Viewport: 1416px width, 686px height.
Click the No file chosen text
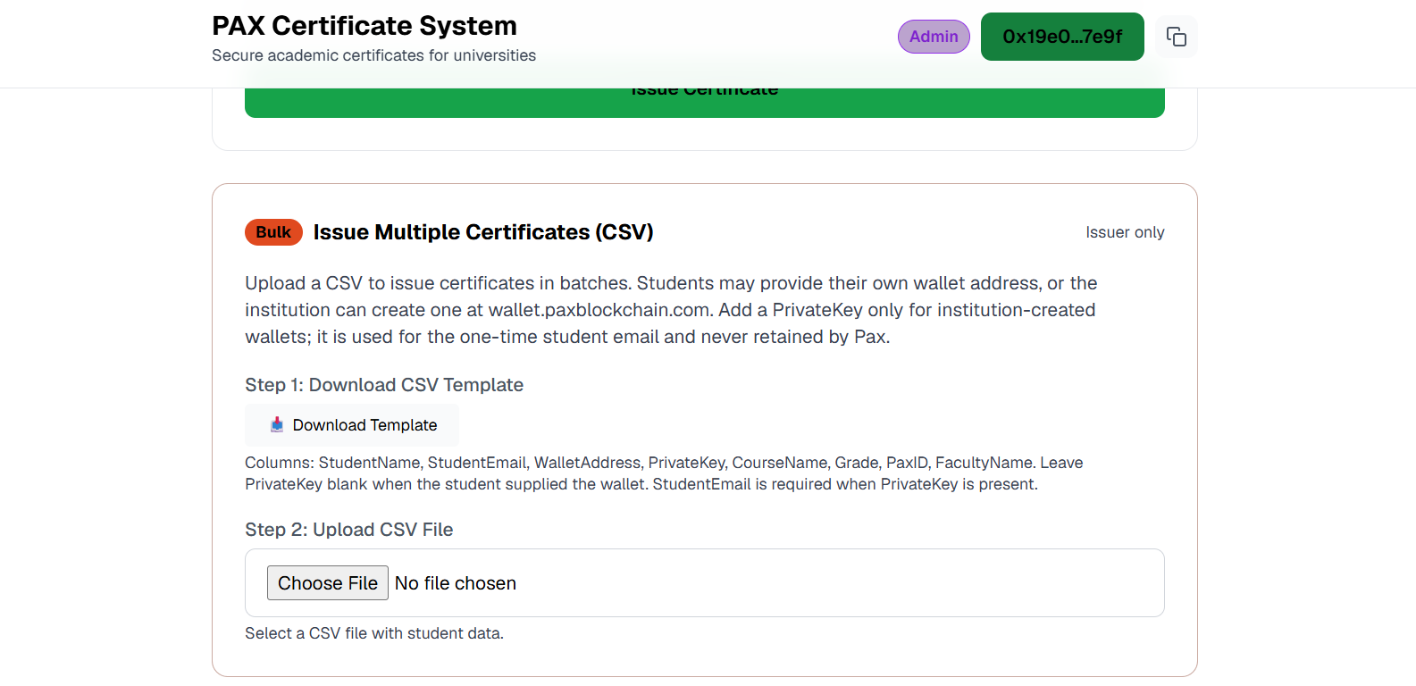456,583
